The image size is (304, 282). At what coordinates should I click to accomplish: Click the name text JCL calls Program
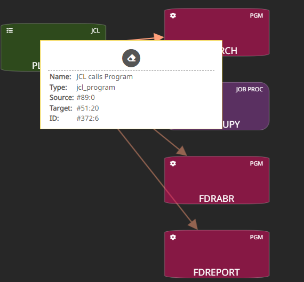105,77
